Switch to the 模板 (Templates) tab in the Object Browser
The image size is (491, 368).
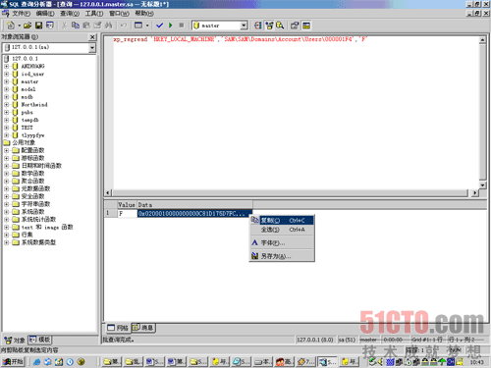40,340
